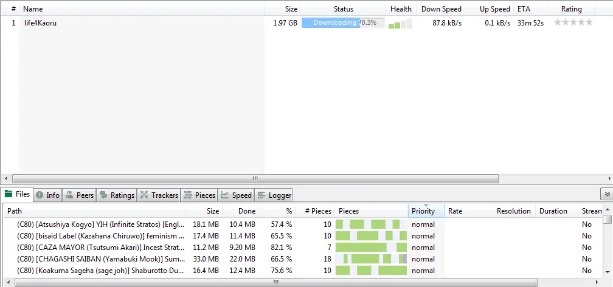Sort torrents by ETA column

pos(530,8)
